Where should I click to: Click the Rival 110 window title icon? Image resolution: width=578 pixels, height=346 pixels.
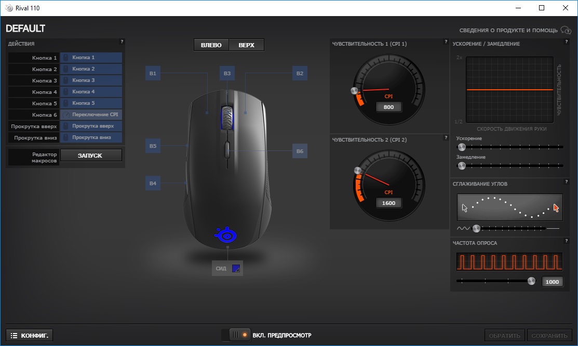coord(9,8)
